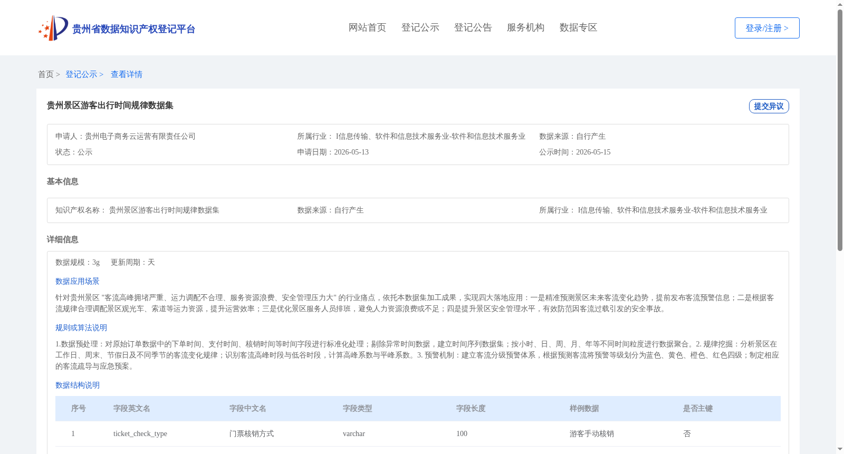Click the 数据应用场景 heading
Screen dimensions: 844x454
pos(78,281)
